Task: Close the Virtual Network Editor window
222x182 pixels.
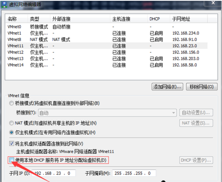Action: pyautogui.click(x=213, y=3)
